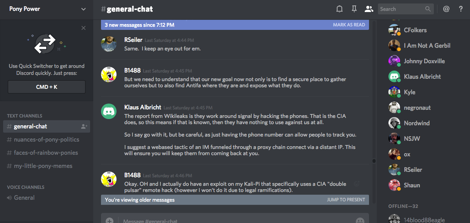Expand the Pony Power server menu
The image size is (470, 223).
(x=84, y=9)
